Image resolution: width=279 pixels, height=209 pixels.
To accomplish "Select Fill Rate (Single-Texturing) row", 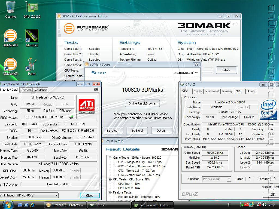I will [139, 197].
